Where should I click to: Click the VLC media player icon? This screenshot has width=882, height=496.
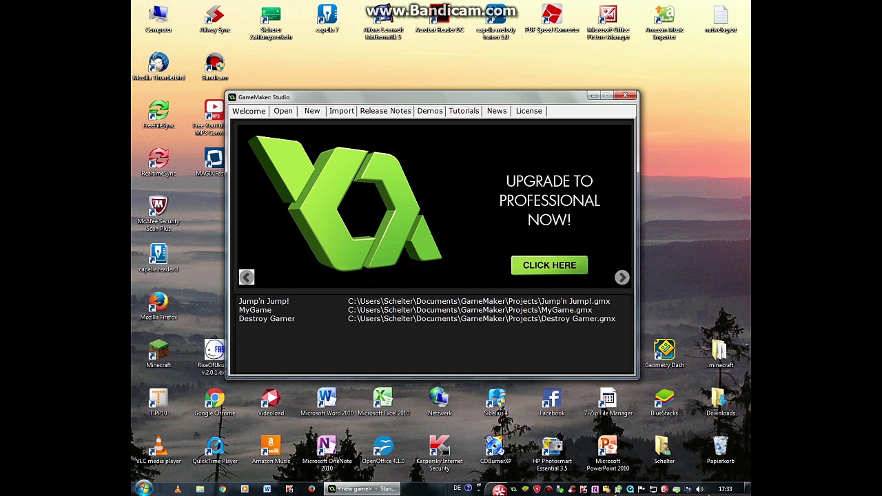[x=158, y=448]
